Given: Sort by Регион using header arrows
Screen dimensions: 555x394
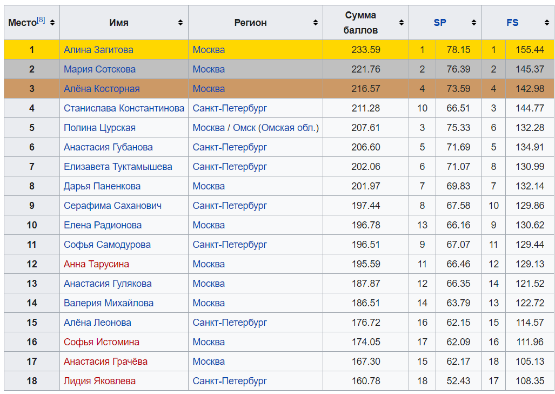Looking at the screenshot, I should click(x=315, y=23).
